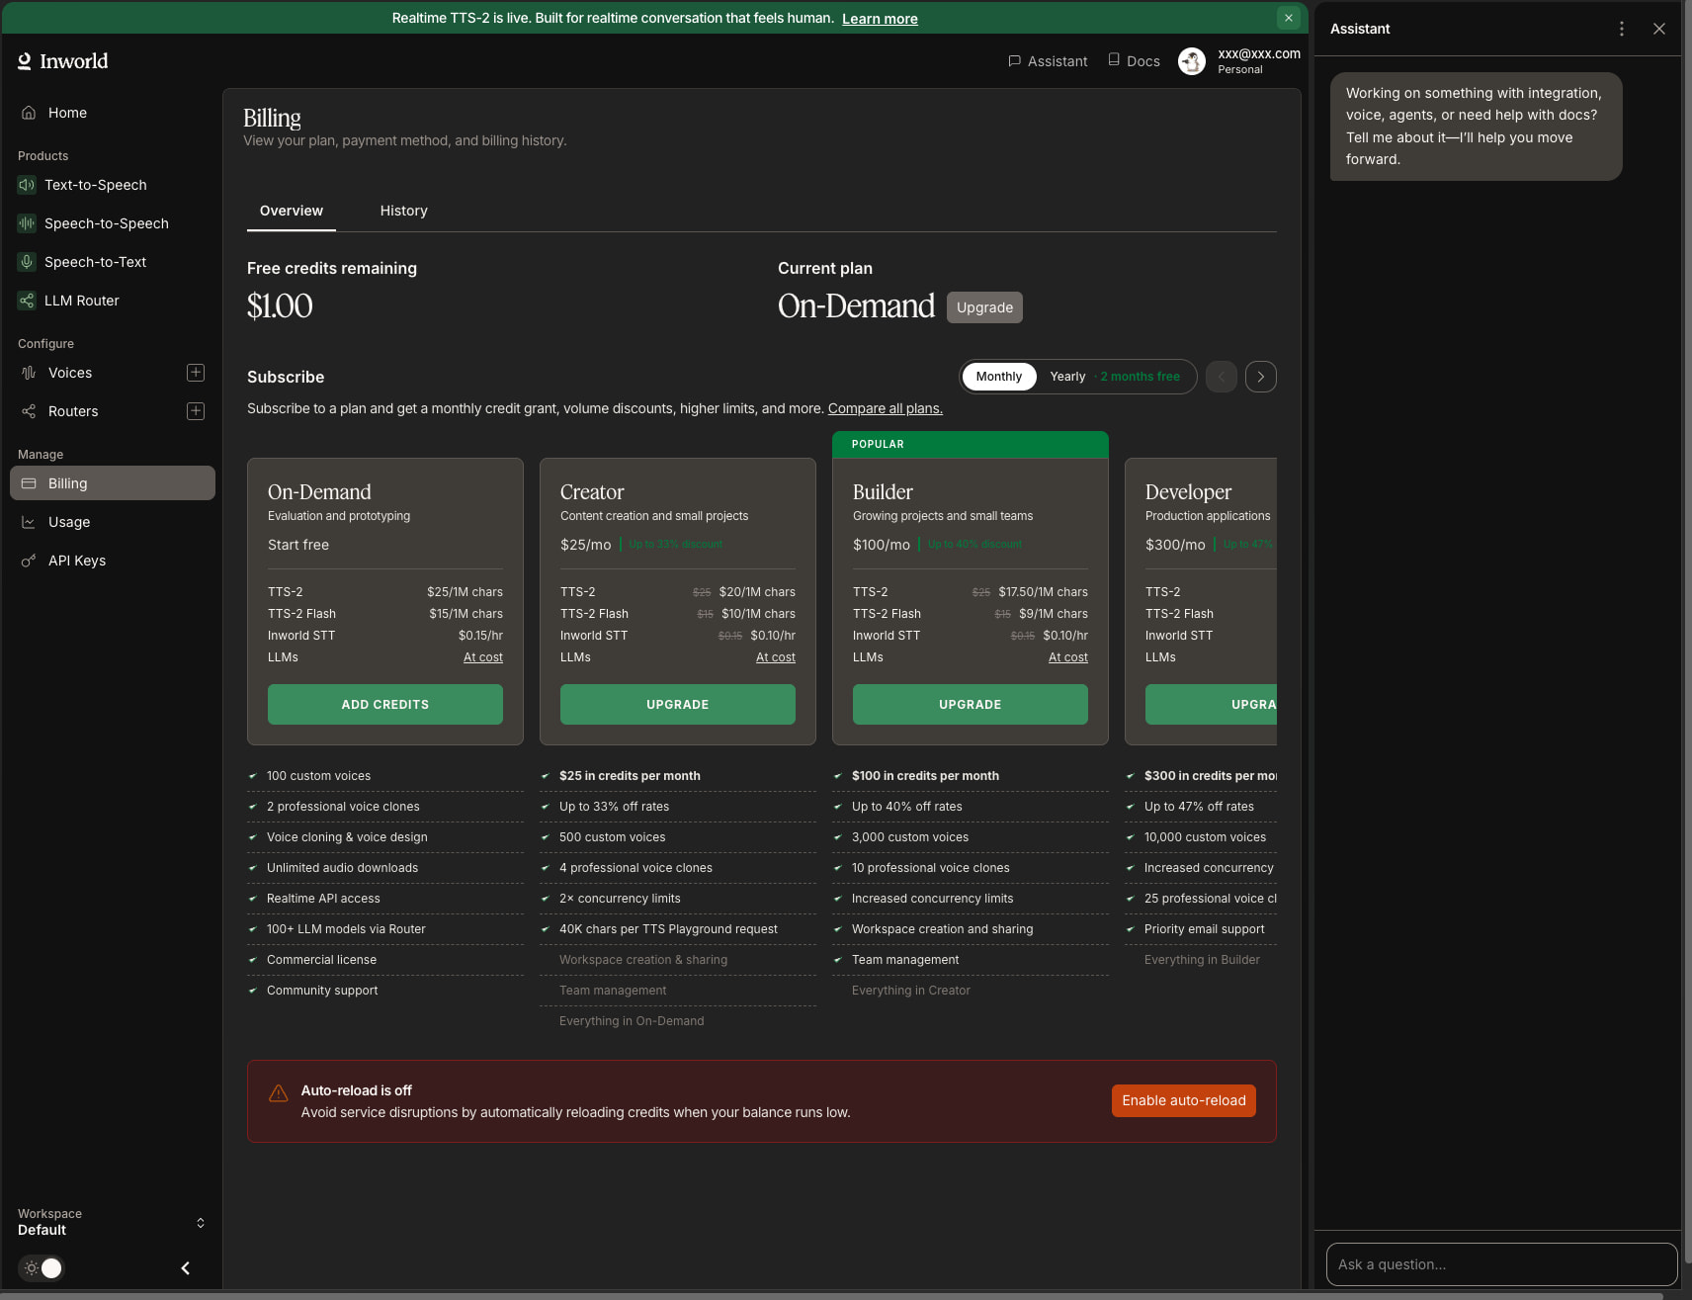Open Docs from the top bar
Image resolution: width=1692 pixels, height=1300 pixels.
pyautogui.click(x=1134, y=61)
